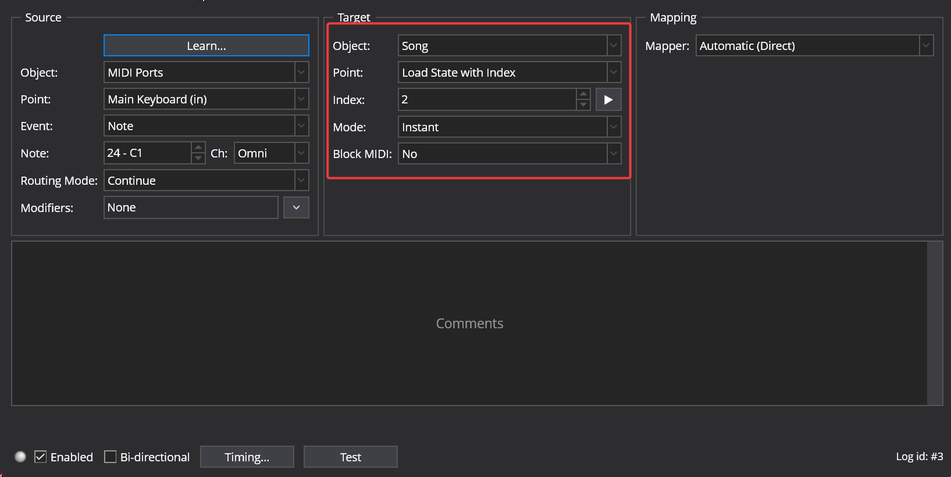This screenshot has height=477, width=951.
Task: Open the Mapper Automatic (Direct) dropdown
Action: 814,46
